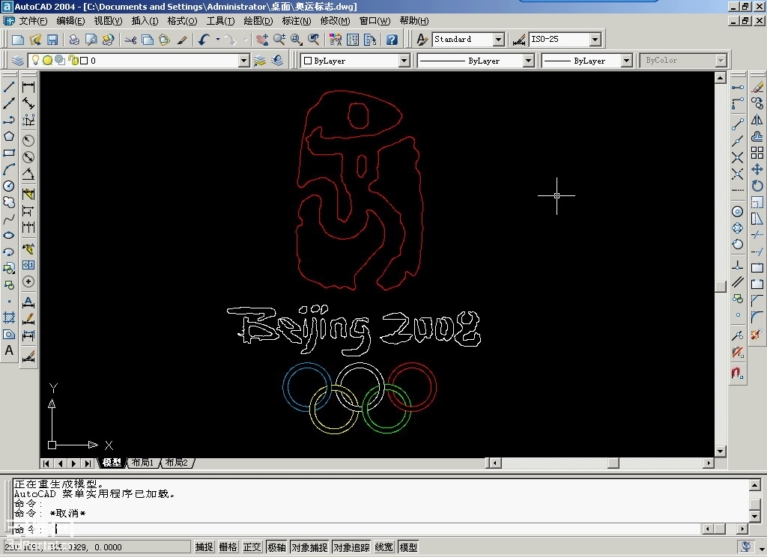
Task: Click command history scrollbar down arrow
Action: click(x=755, y=517)
